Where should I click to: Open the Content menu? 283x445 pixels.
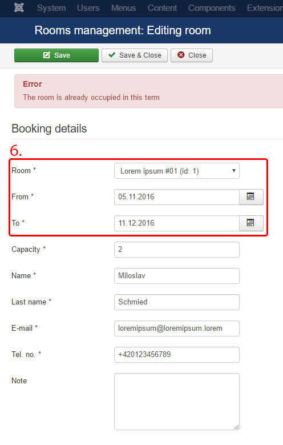pyautogui.click(x=162, y=8)
